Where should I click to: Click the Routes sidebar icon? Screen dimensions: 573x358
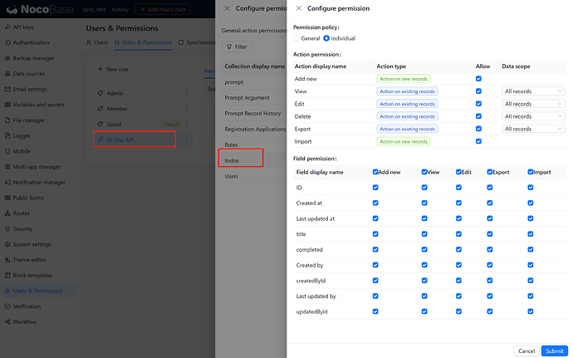tap(7, 213)
